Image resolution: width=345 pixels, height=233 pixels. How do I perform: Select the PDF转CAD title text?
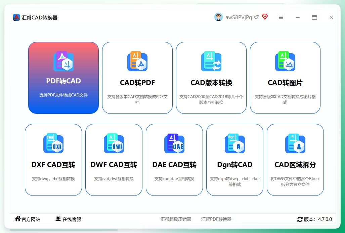(x=63, y=81)
